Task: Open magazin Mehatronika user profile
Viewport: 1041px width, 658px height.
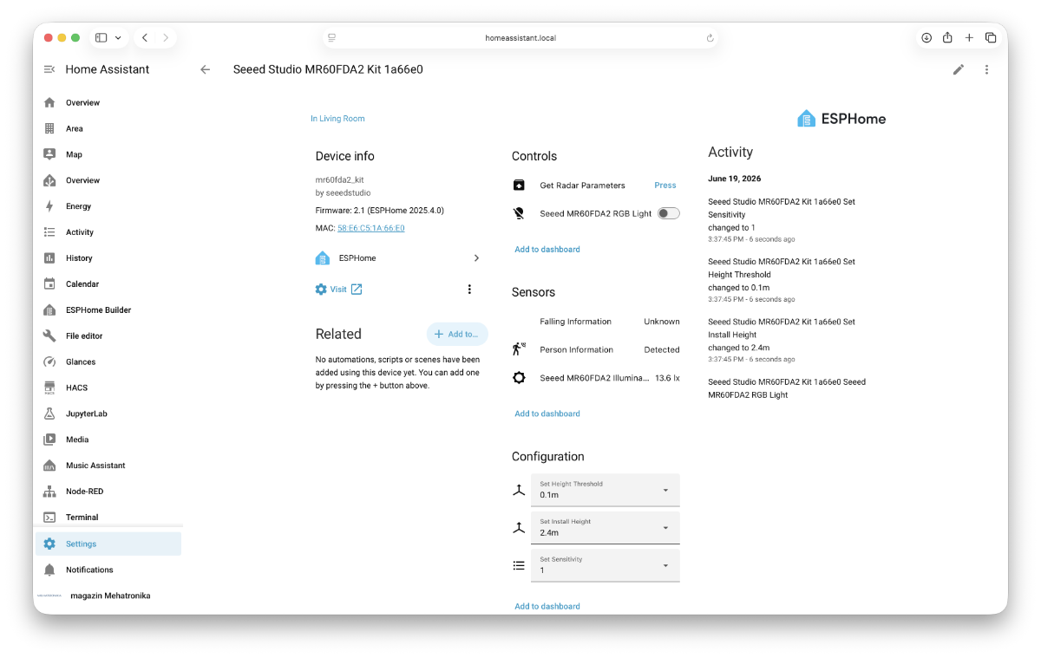Action: (108, 596)
